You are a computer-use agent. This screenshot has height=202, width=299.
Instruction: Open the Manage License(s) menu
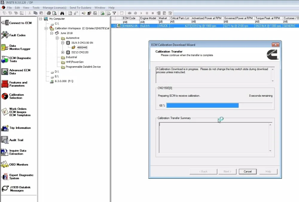[x=54, y=7]
